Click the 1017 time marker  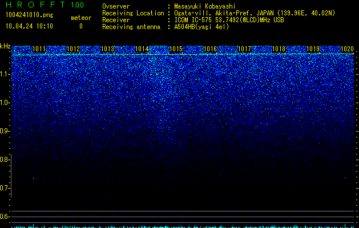[x=244, y=49]
